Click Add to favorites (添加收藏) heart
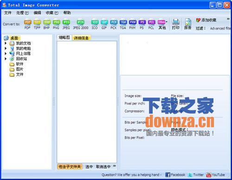 (206, 20)
